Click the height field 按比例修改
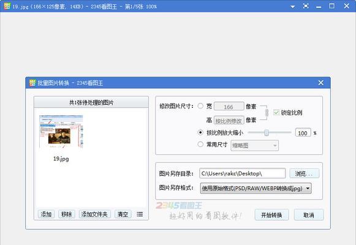356x245 pixels. point(229,121)
